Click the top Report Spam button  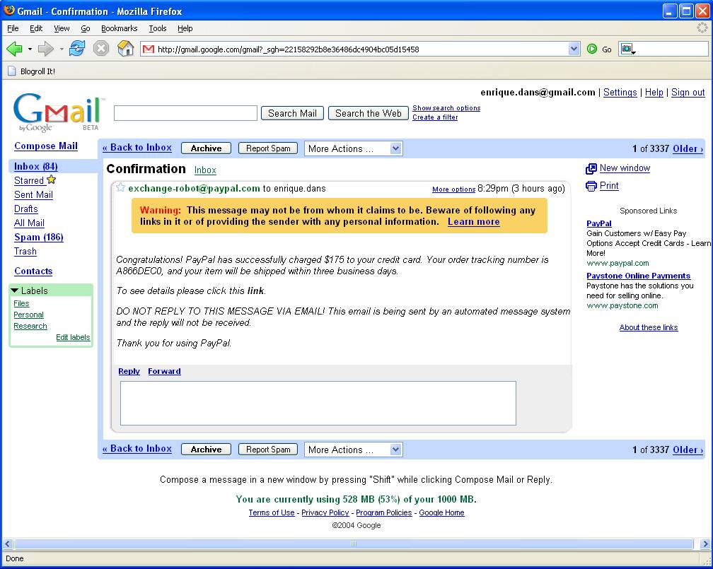pyautogui.click(x=268, y=148)
